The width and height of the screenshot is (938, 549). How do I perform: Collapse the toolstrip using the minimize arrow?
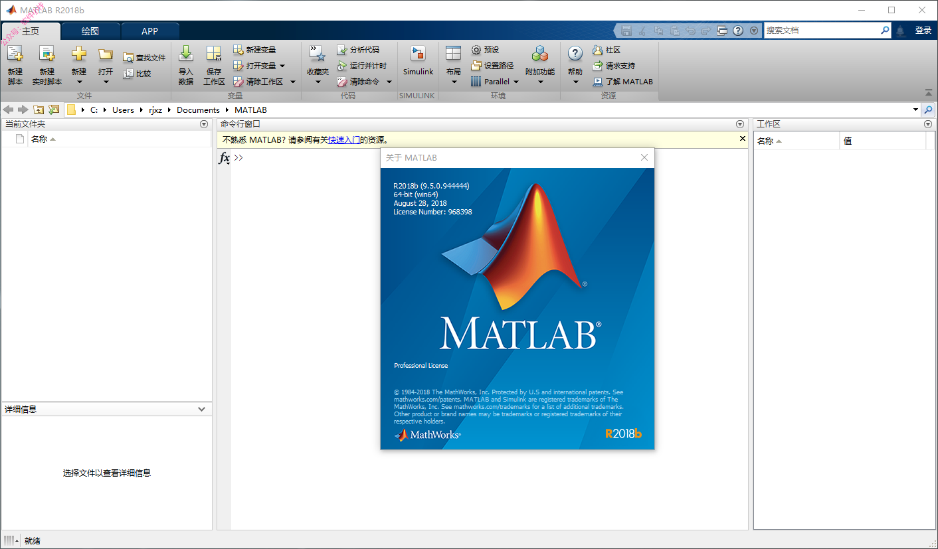[x=928, y=92]
